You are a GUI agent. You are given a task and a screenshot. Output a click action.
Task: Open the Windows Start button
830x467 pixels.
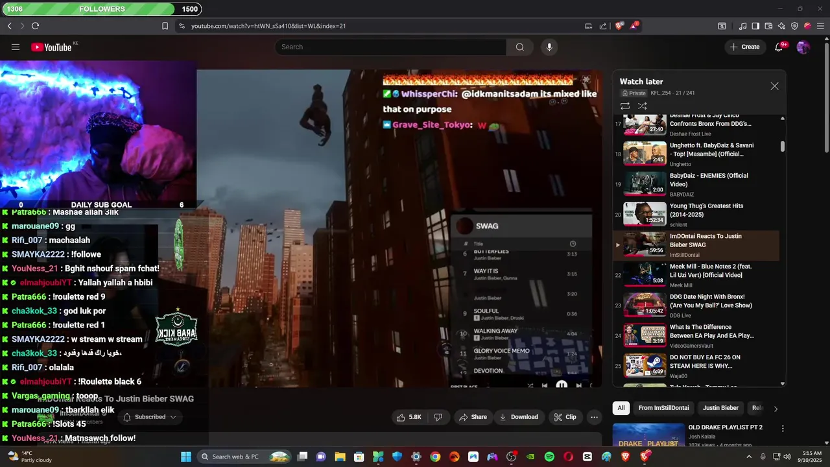186,457
